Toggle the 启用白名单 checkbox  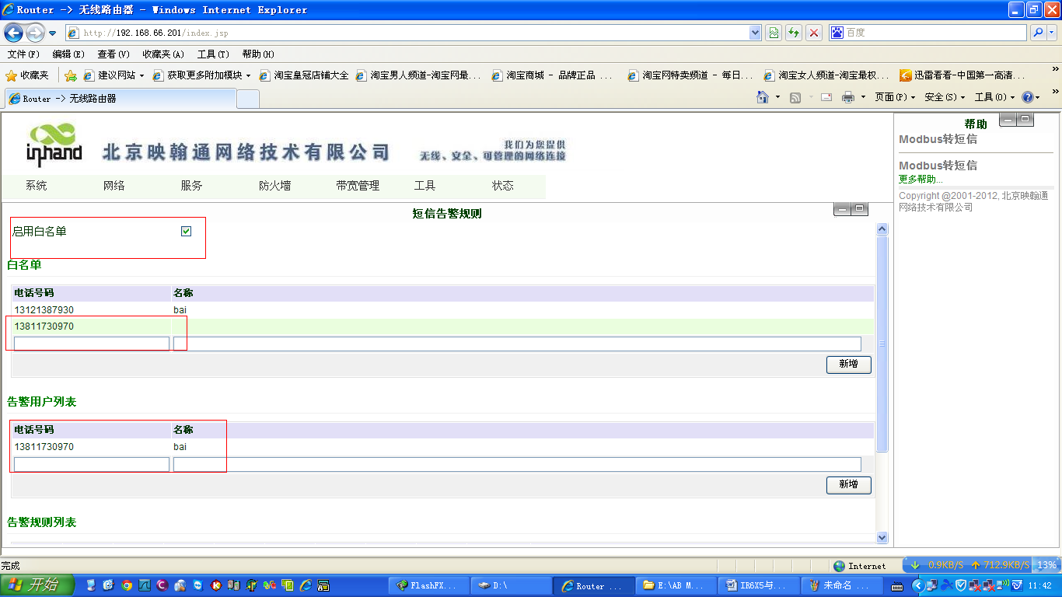point(186,231)
